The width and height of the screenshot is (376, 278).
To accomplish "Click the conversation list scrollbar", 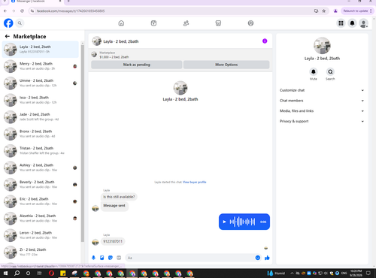I will click(x=83, y=143).
